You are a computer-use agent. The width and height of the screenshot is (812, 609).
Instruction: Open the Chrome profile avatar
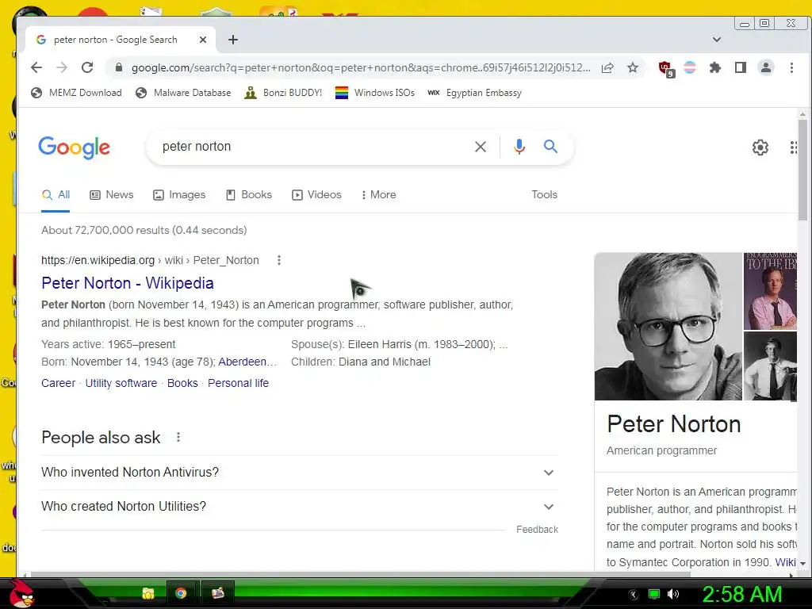tap(765, 67)
